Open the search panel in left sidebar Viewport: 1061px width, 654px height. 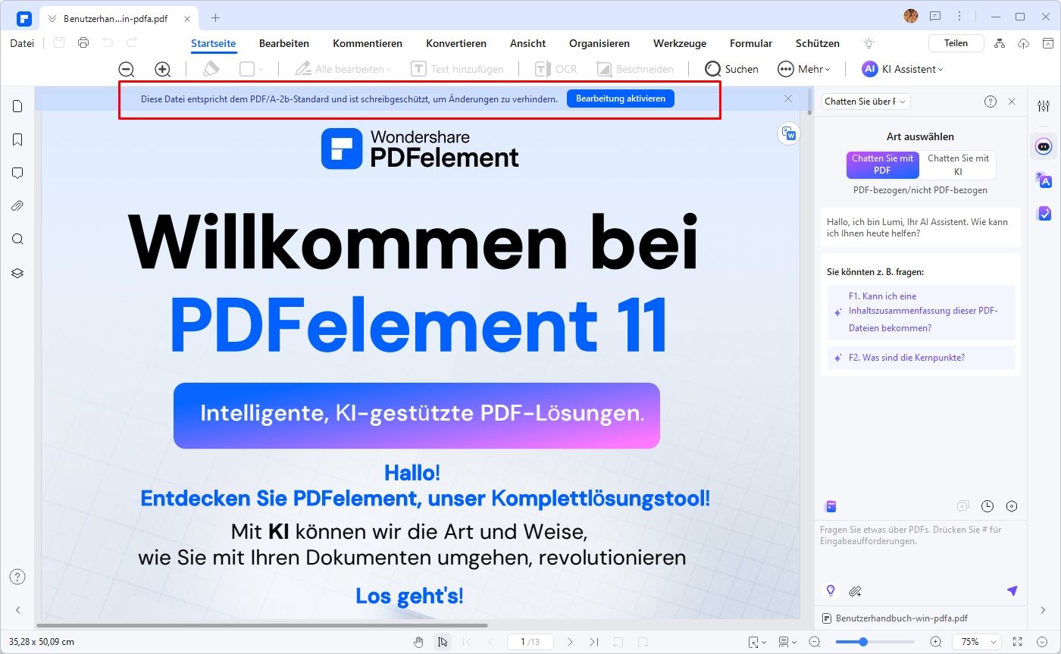pos(17,239)
